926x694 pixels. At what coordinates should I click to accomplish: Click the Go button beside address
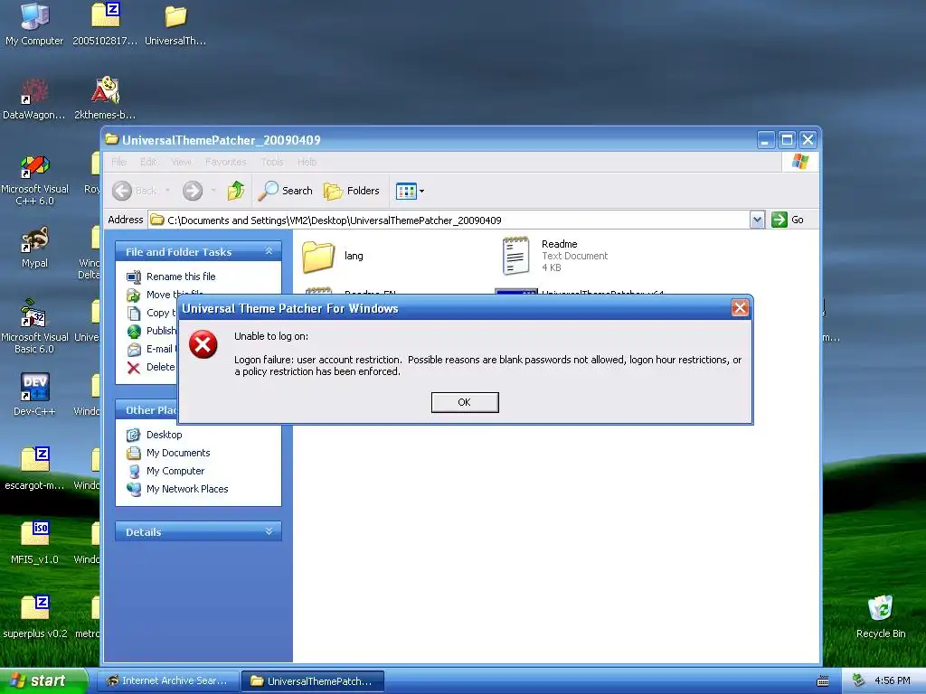788,220
